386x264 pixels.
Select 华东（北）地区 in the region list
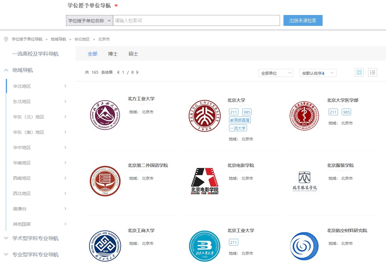(29, 117)
